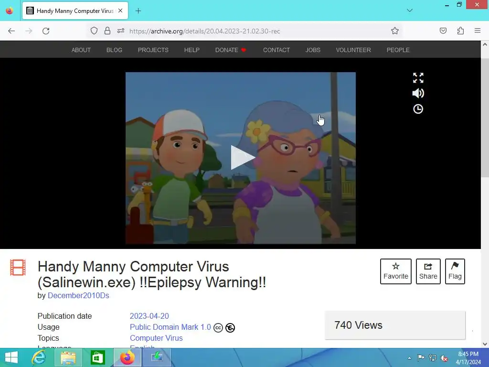Open the BLOG nav link
Image resolution: width=489 pixels, height=367 pixels.
click(114, 50)
